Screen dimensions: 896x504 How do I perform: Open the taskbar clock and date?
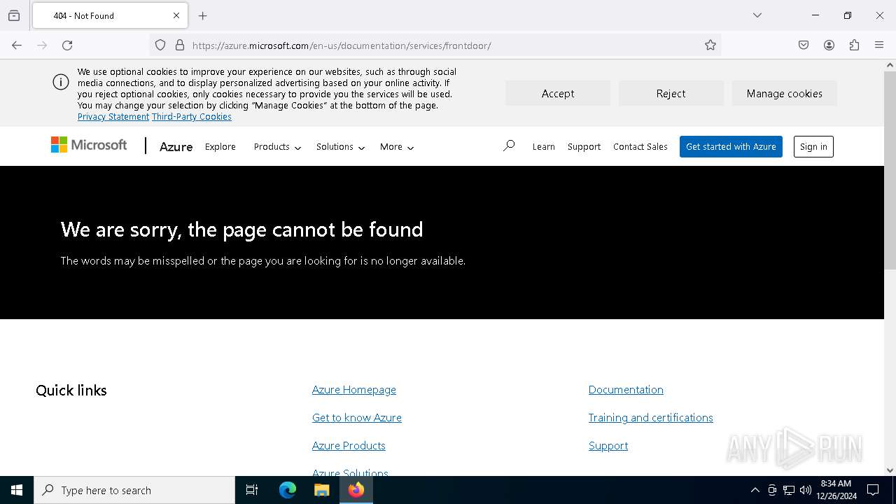click(x=836, y=490)
